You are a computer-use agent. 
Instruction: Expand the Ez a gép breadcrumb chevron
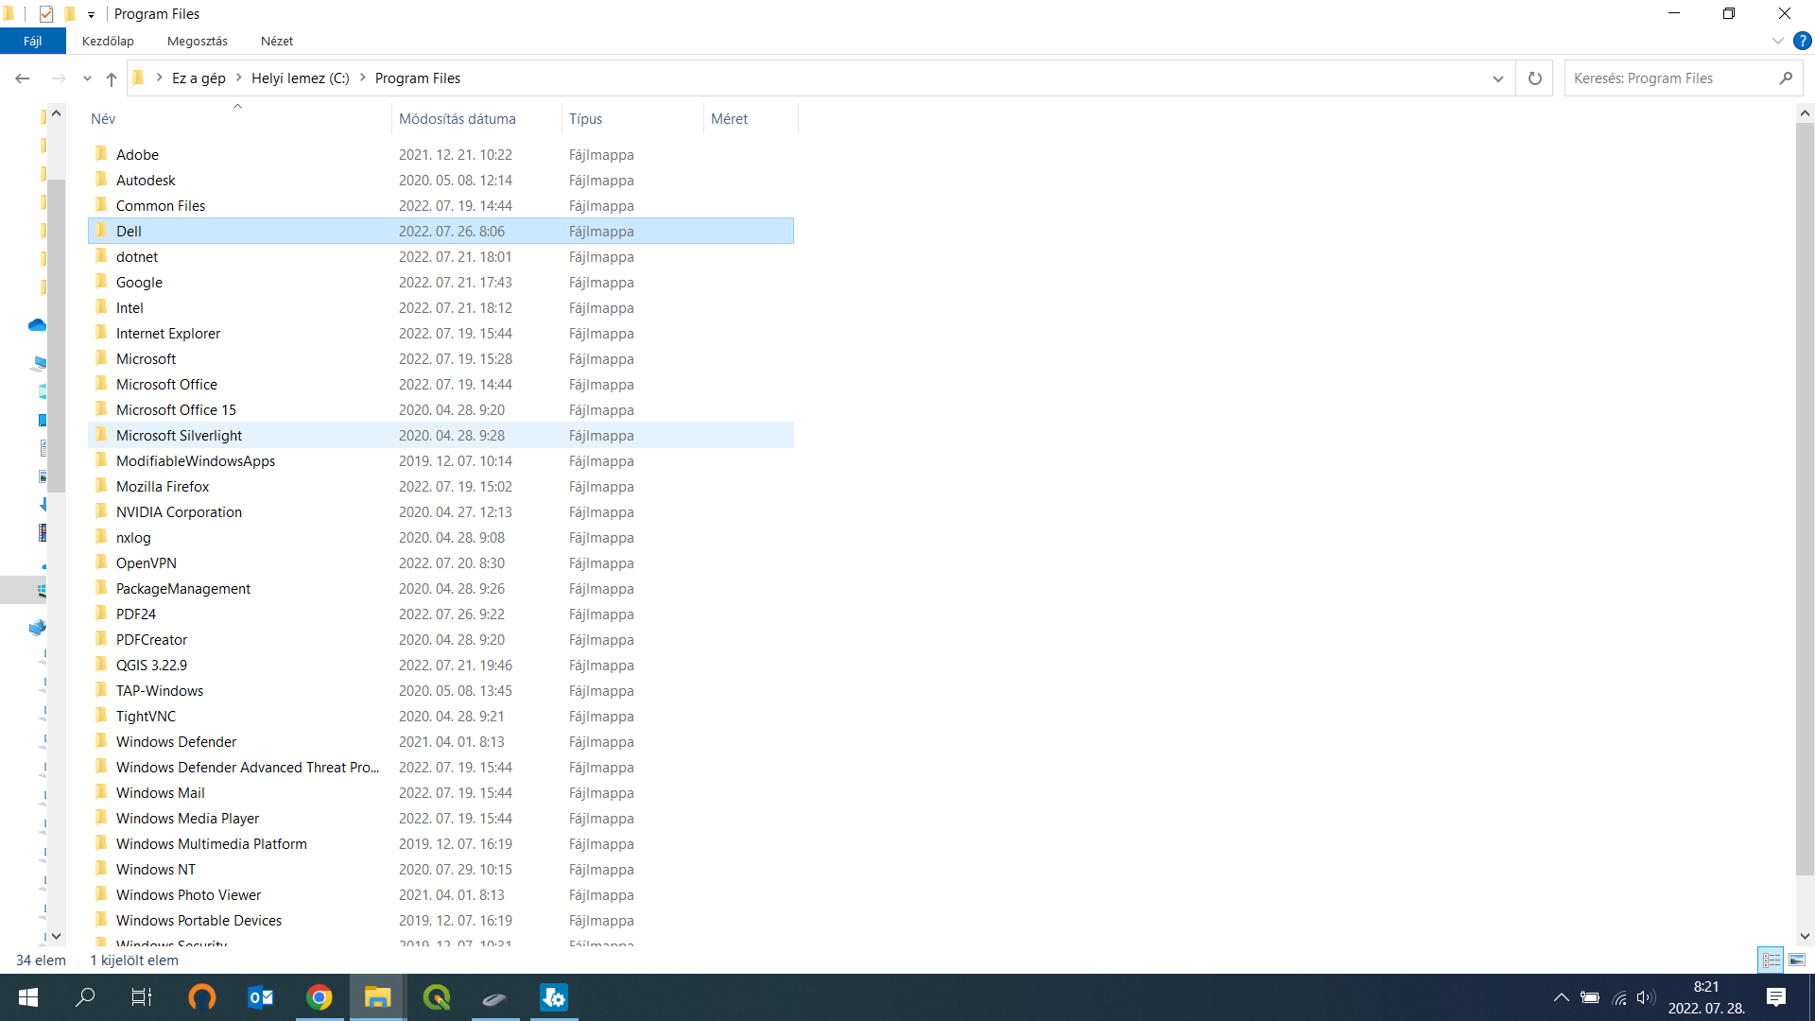(x=239, y=78)
